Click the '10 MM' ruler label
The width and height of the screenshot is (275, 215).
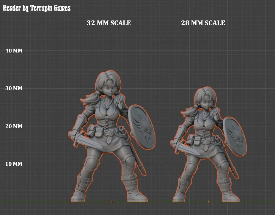coord(14,164)
